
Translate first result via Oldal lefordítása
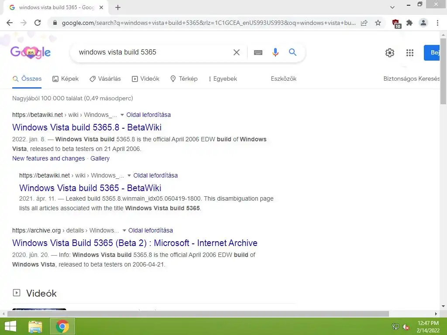click(x=148, y=115)
